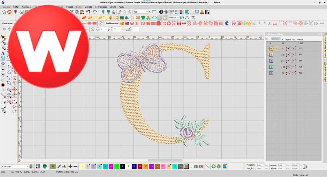
Task: Click the color wheel icon in the color bar
Action: tap(213, 166)
